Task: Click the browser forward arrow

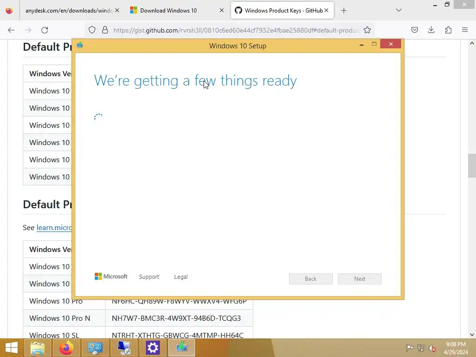Action: coord(28,30)
